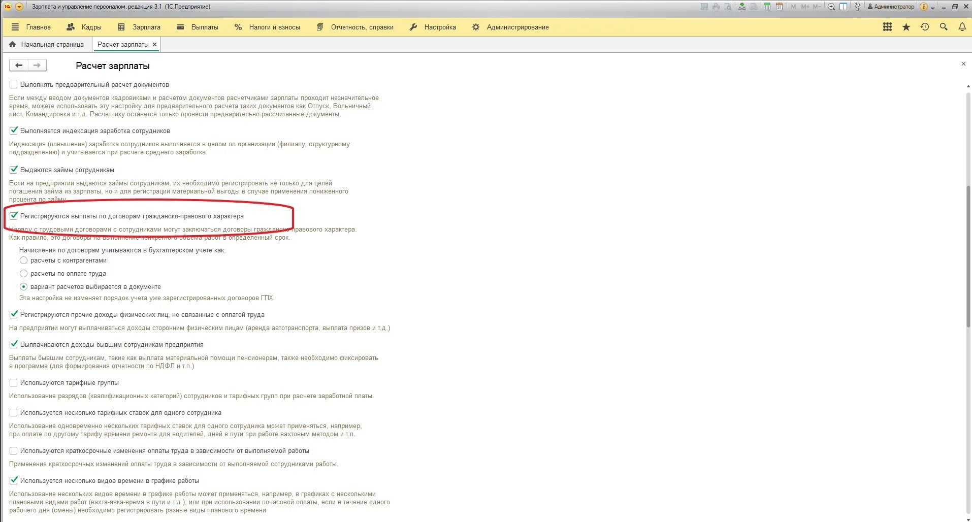Close the Расчет зарплаты tab
The image size is (972, 522).
tap(155, 45)
